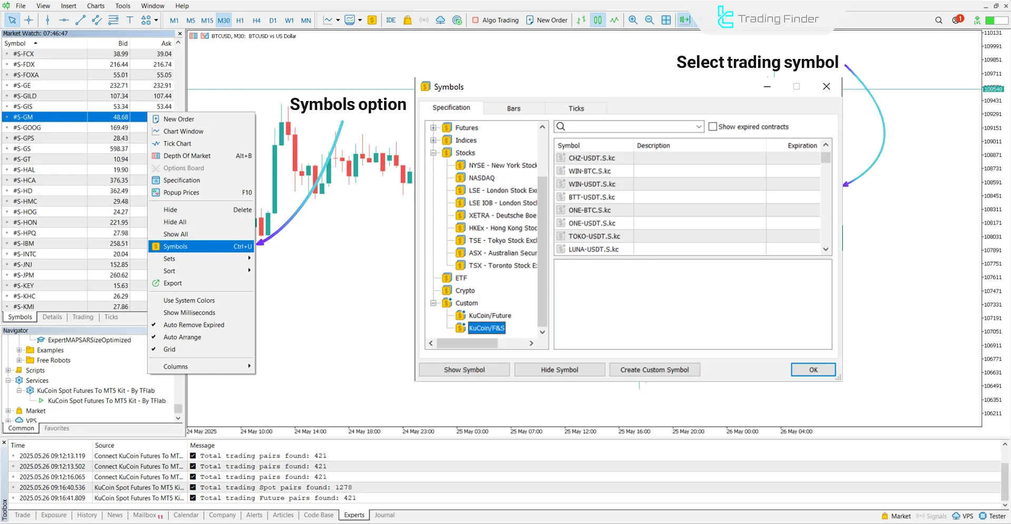Click the Show Symbol button
The image size is (1011, 524).
(464, 369)
